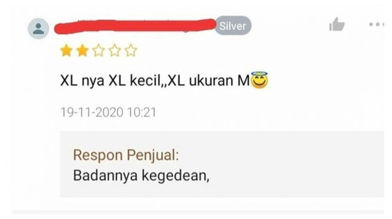
Task: Click the "XL ukuran M" text portion
Action: 209,81
